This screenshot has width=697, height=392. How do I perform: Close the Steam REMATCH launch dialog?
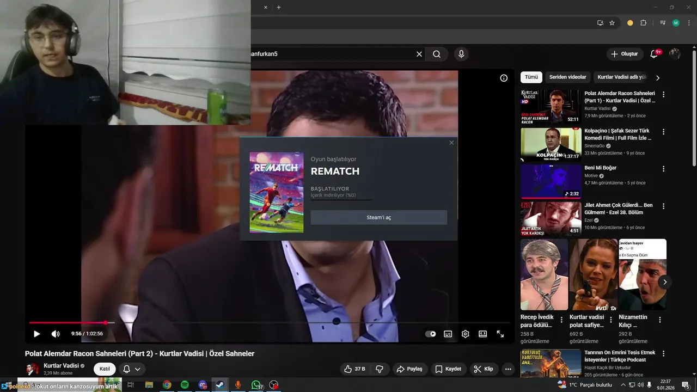tap(451, 143)
